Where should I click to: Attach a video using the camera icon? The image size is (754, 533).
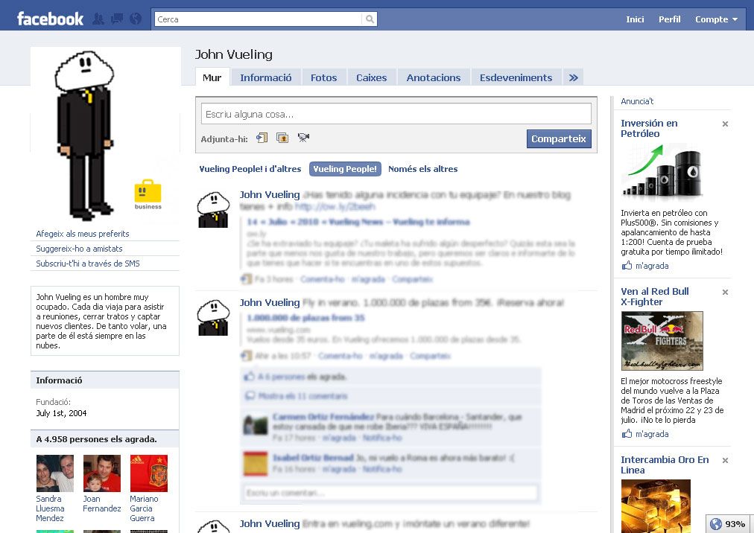(x=303, y=138)
